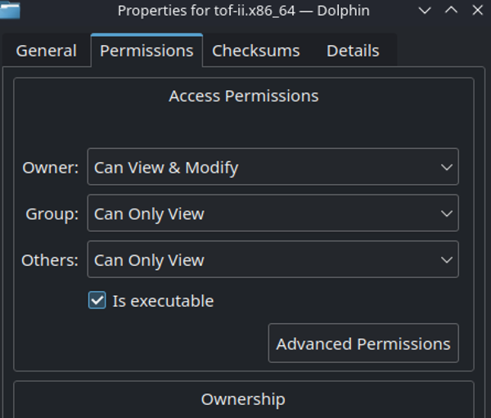
Task: Maximize the Properties dialog window
Action: point(451,11)
